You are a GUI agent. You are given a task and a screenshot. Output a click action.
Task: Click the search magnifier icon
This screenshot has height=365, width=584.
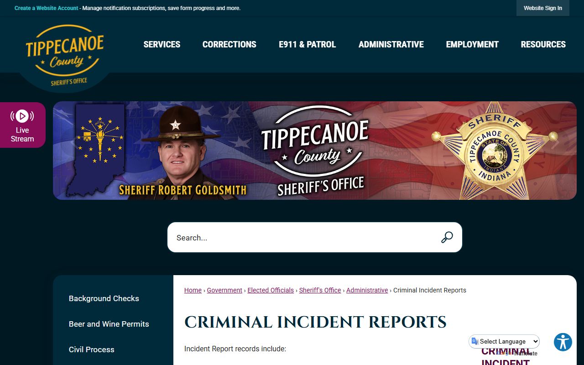pyautogui.click(x=447, y=237)
